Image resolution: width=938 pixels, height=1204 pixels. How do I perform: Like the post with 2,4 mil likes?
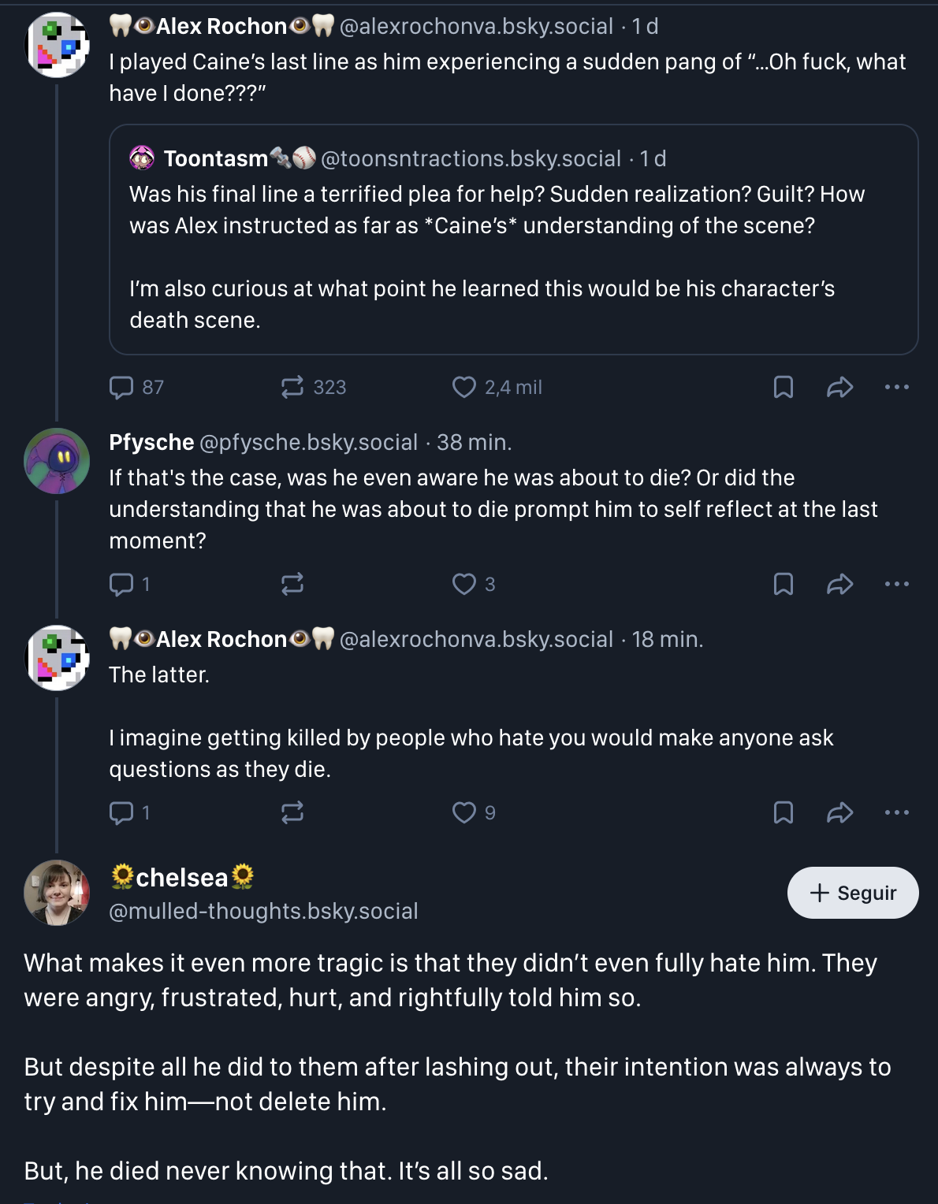[x=464, y=387]
